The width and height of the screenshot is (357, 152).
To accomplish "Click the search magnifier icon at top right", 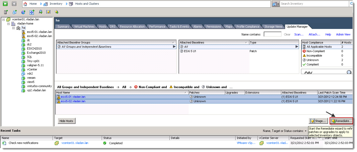I will coord(351,4).
